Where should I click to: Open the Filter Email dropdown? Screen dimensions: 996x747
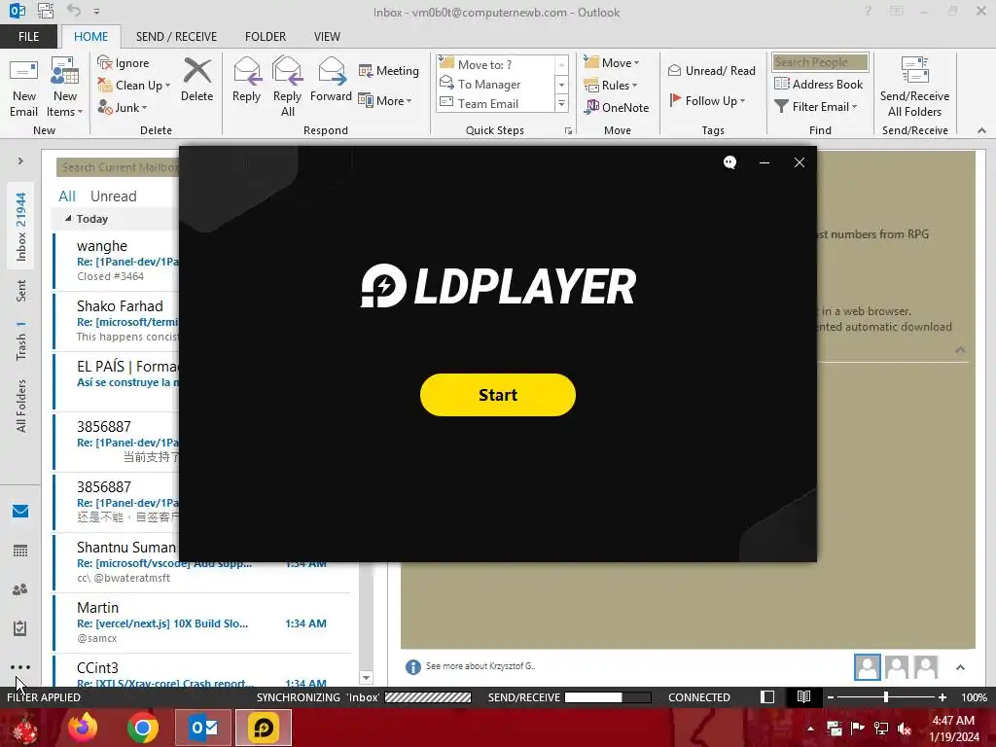pyautogui.click(x=816, y=106)
